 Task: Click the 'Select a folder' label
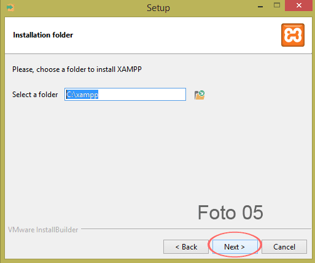(35, 95)
